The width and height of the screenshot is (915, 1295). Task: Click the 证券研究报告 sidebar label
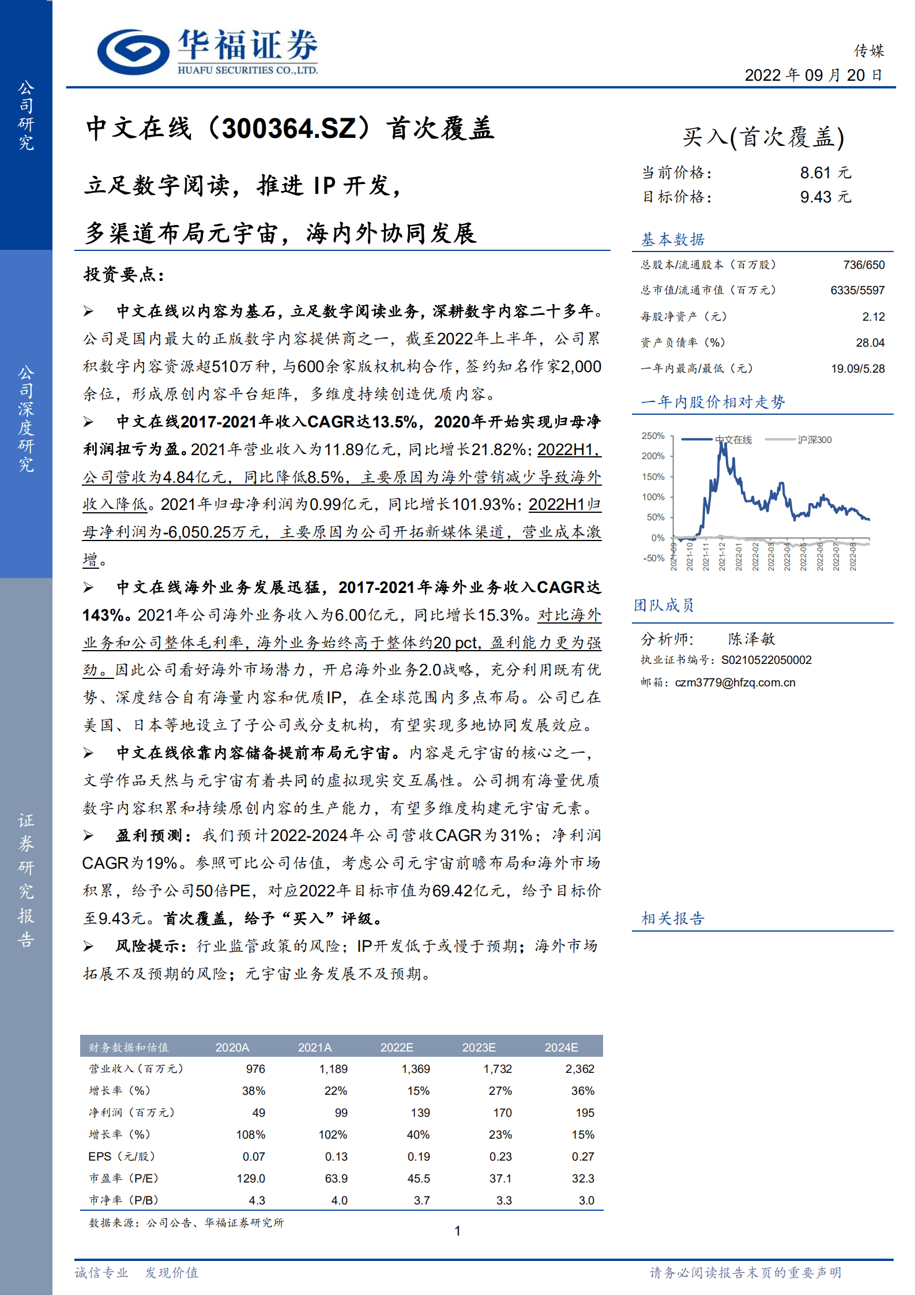pyautogui.click(x=26, y=880)
